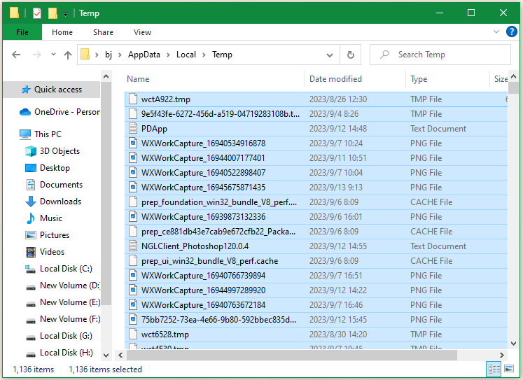Viewport: 523px width, 380px height.
Task: Expand the chevron after Local breadcrumb
Action: click(x=204, y=55)
